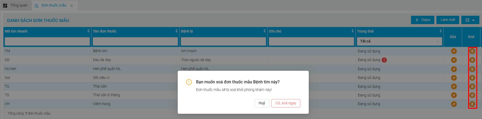
Task: Click delete trash icon for Thai sản 6 tháng row
Action: [x=472, y=95]
